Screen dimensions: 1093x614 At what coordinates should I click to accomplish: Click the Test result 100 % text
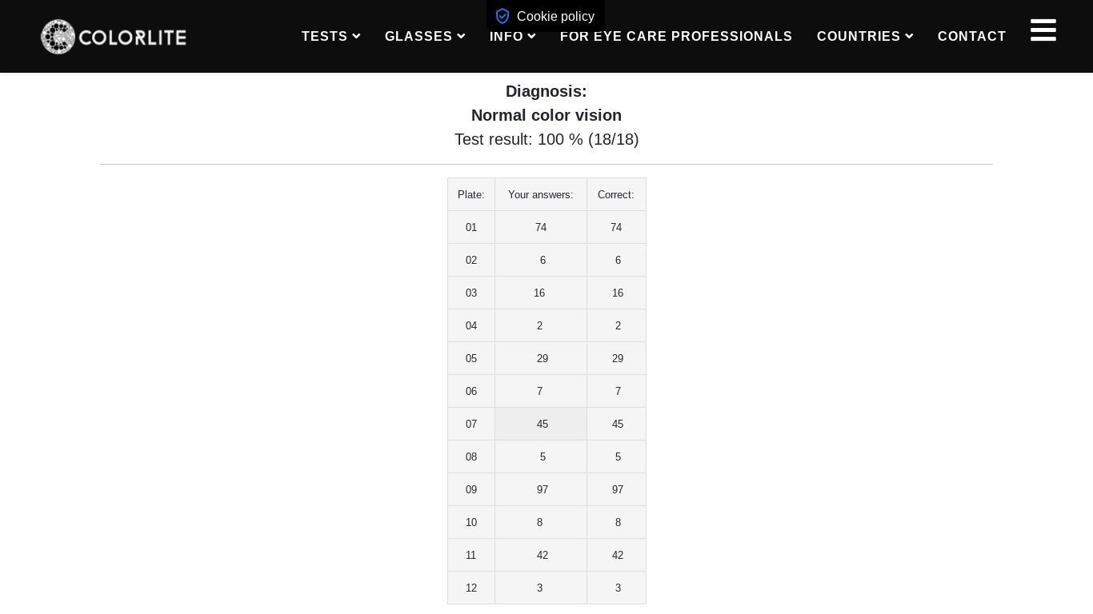pyautogui.click(x=546, y=140)
